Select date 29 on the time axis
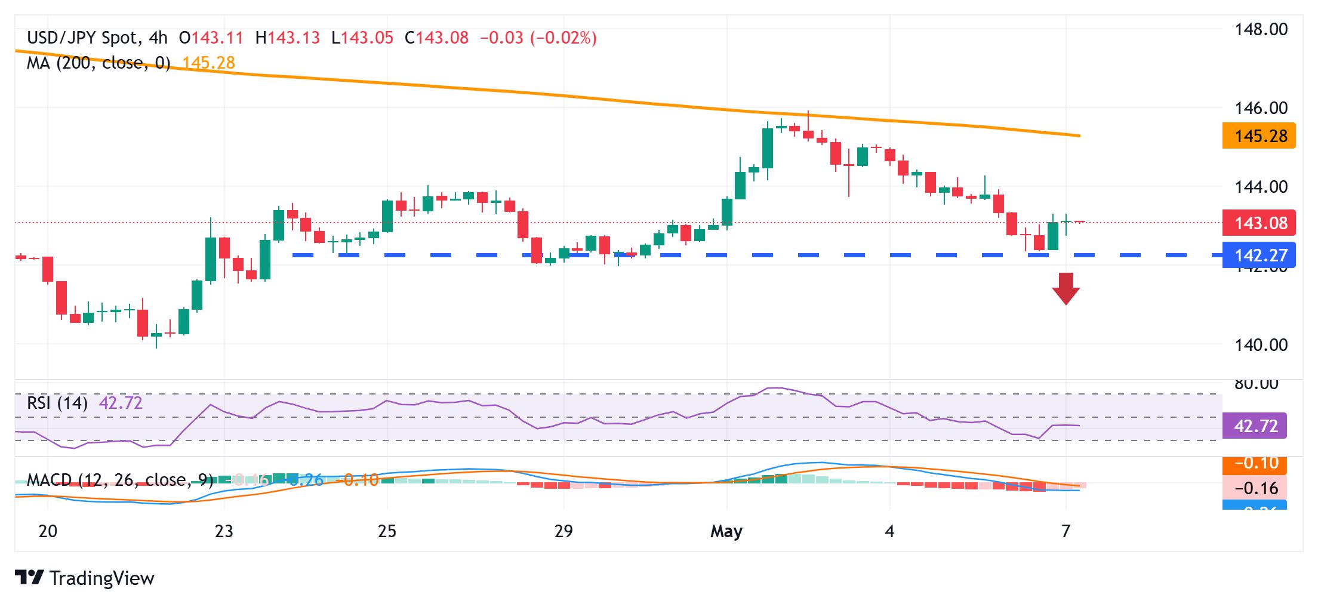 [563, 531]
